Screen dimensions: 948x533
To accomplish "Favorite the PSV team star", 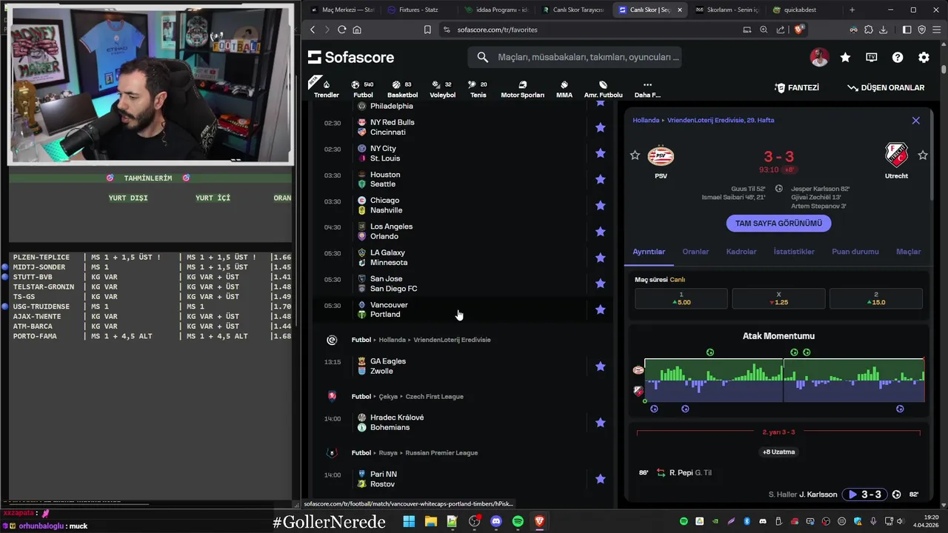I will click(635, 155).
